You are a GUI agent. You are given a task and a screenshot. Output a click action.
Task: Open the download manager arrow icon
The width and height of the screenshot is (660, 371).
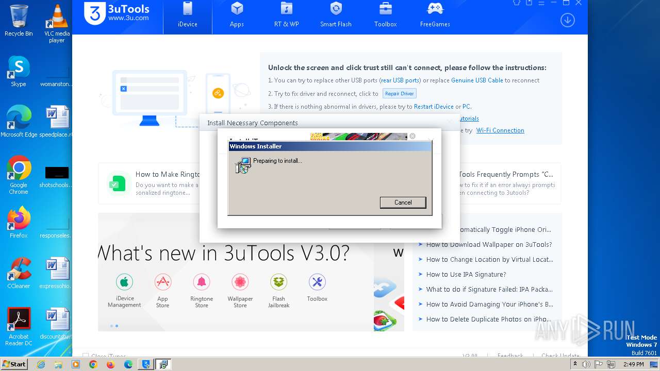tap(568, 20)
